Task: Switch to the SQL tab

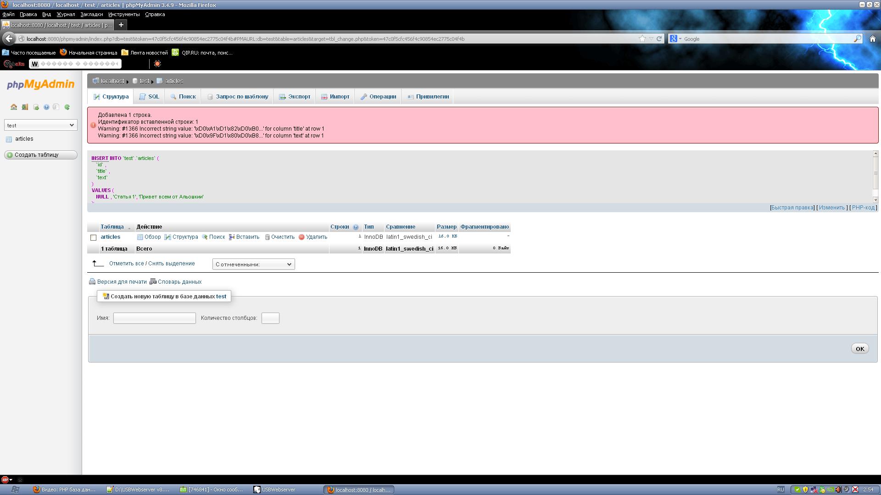Action: (x=149, y=97)
